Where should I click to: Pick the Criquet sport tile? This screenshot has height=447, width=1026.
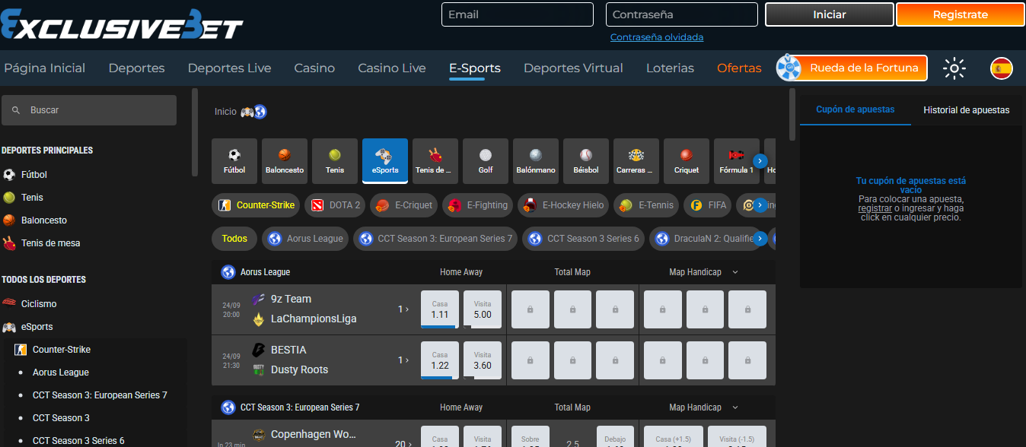pos(687,160)
